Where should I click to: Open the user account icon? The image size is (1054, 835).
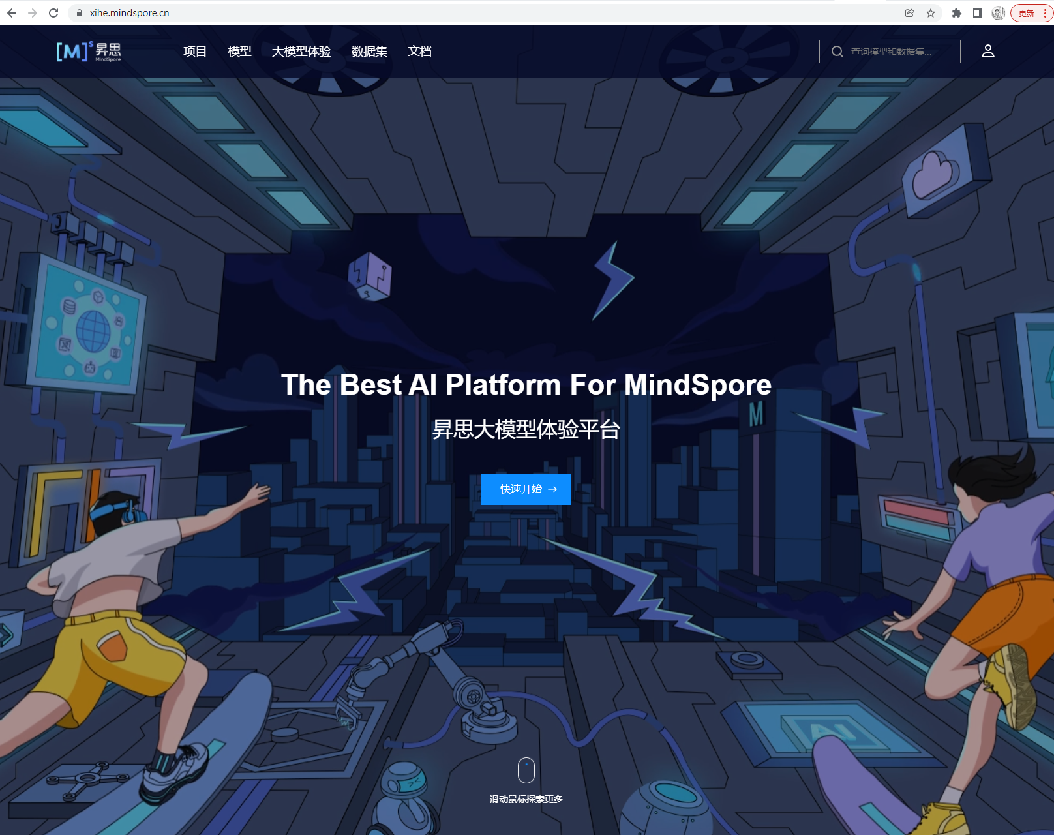987,51
